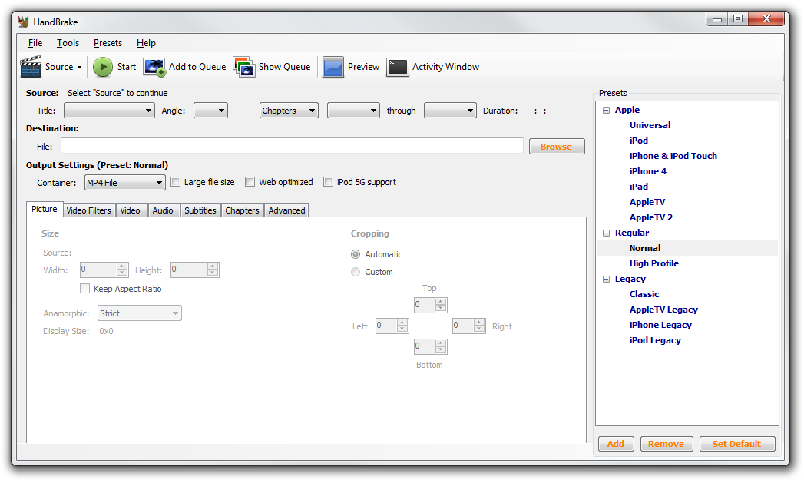
Task: Open the Angle dropdown
Action: tap(210, 111)
